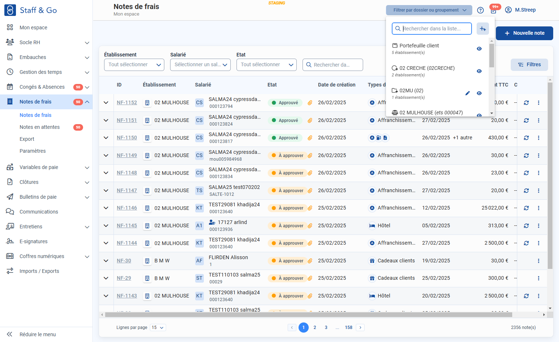This screenshot has height=342, width=559.
Task: Click the M.Streep user profile icon
Action: pyautogui.click(x=508, y=10)
